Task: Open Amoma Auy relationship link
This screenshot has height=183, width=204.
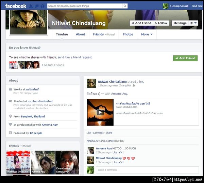Action: (x=50, y=125)
